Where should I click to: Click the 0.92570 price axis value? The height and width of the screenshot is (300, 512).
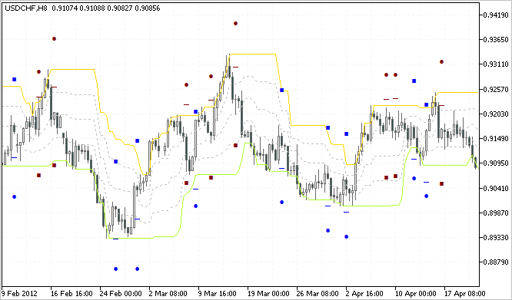click(496, 89)
